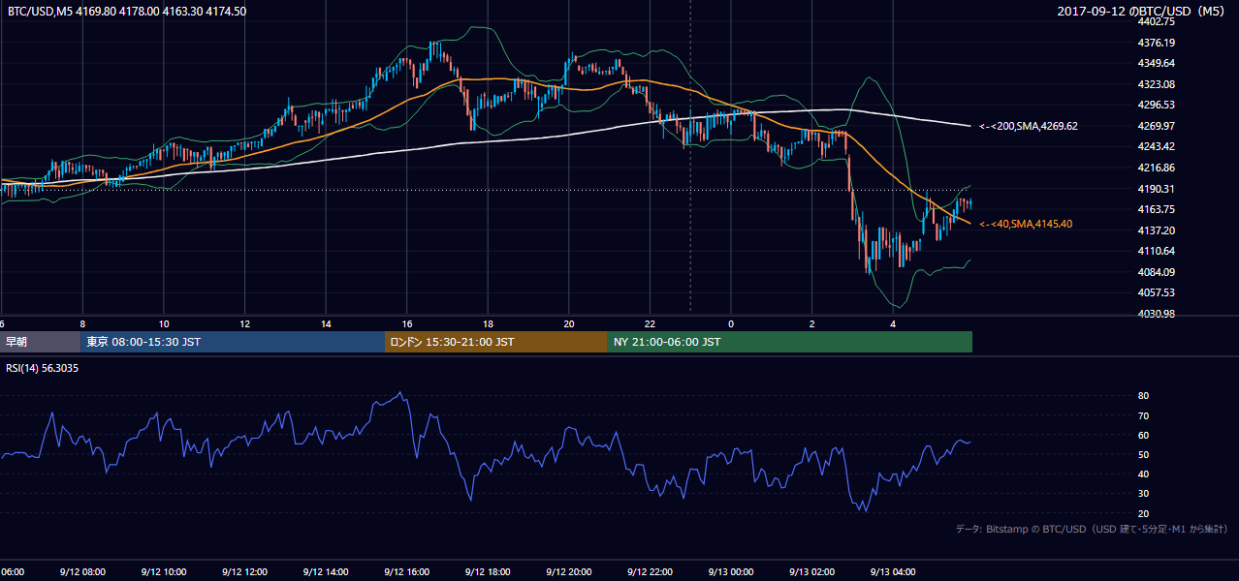Select the NY 21:00-06:00 JST session bar
This screenshot has height=581, width=1239.
(790, 342)
